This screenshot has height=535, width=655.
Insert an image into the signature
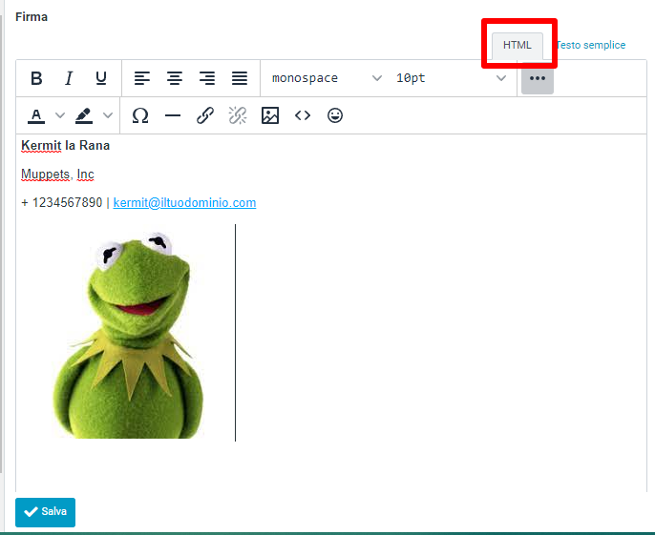pyautogui.click(x=270, y=115)
